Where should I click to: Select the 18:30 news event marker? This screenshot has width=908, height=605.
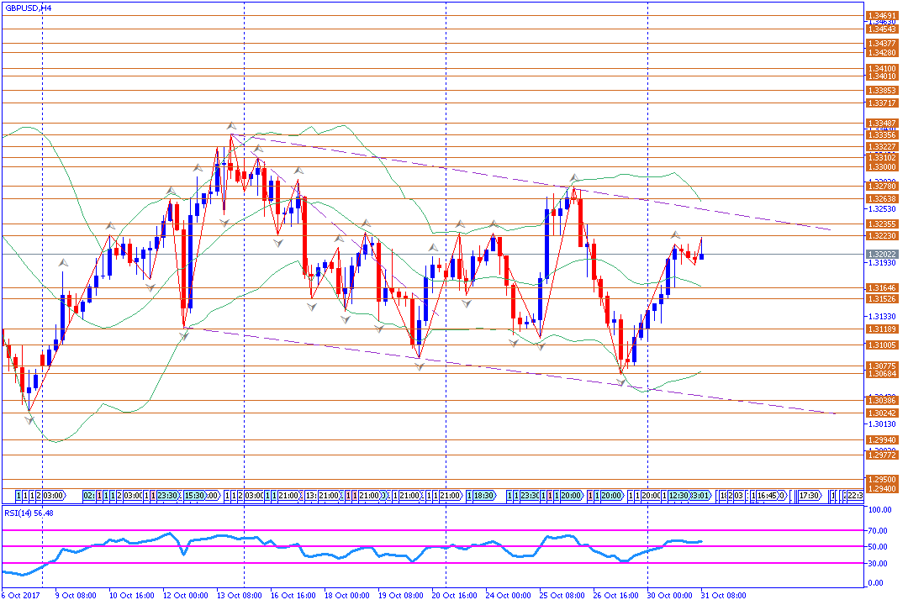point(483,496)
